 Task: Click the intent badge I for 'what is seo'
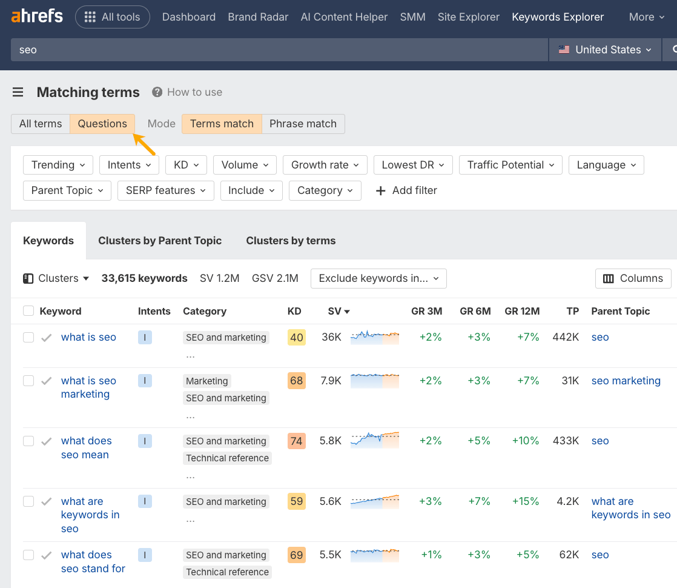[145, 337]
